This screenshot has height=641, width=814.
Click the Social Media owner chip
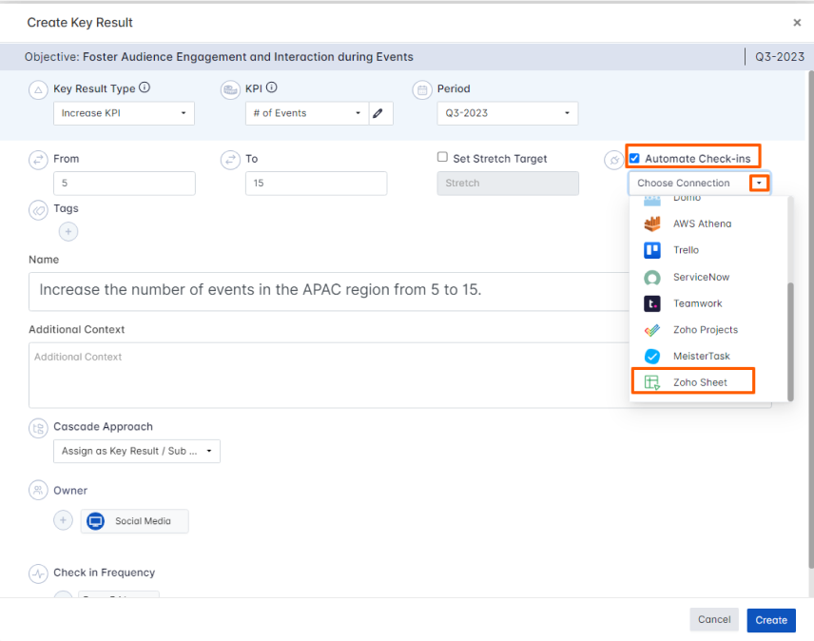coord(134,521)
